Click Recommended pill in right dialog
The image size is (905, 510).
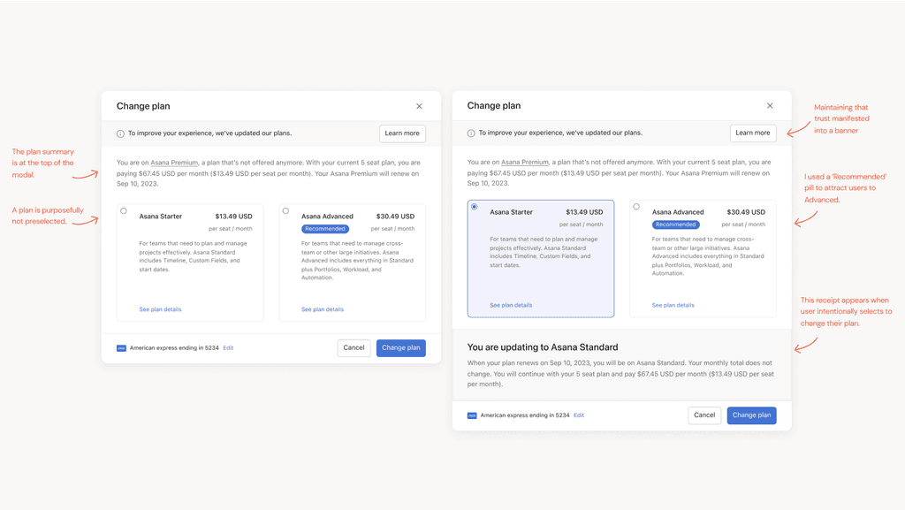click(x=676, y=225)
